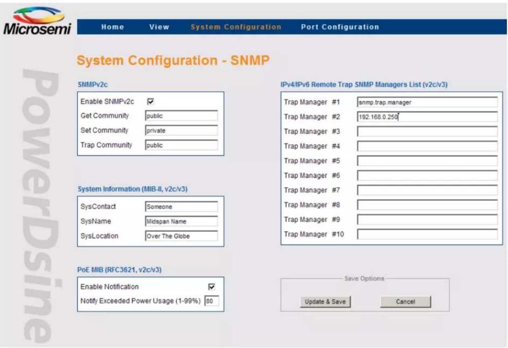Screen dimensions: 508x348
Task: Click the Trap Manager #2 field
Action: [427, 117]
